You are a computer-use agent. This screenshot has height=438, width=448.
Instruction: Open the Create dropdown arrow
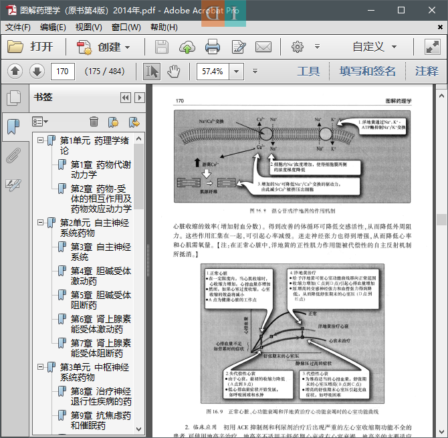(128, 47)
